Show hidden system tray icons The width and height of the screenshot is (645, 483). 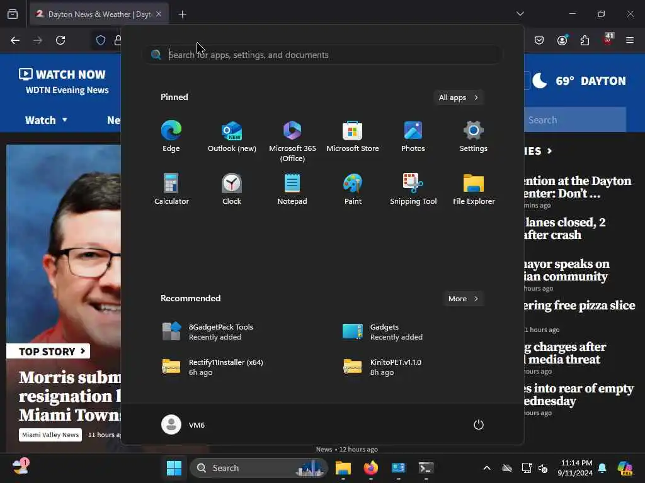pyautogui.click(x=487, y=468)
